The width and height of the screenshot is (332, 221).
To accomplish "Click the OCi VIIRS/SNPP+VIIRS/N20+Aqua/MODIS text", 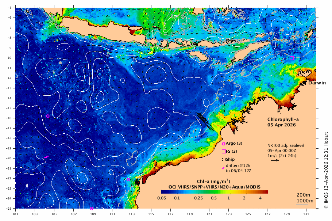I will pyautogui.click(x=214, y=187).
